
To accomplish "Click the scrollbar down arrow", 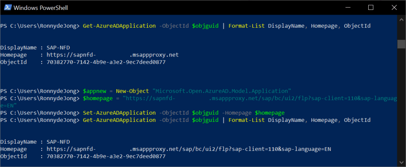I will [401, 163].
